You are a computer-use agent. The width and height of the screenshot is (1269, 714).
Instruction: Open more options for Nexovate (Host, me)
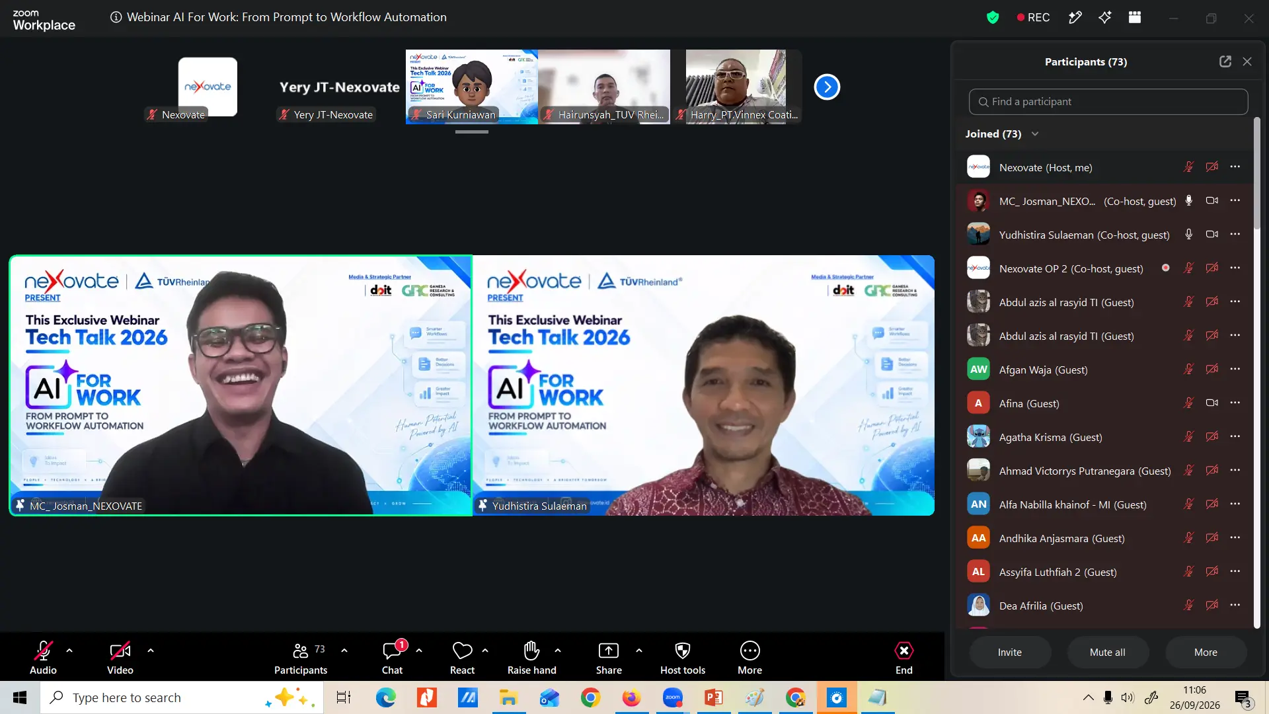[1235, 167]
